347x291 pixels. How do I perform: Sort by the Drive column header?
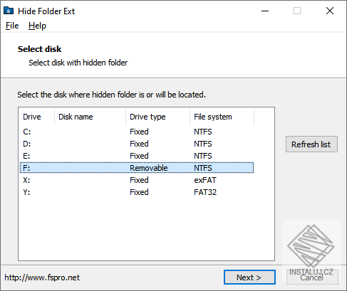(x=37, y=117)
